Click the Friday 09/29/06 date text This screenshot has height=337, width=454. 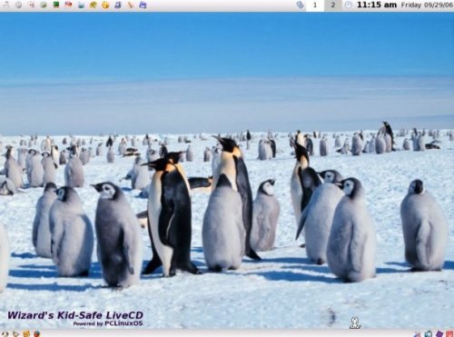pos(427,5)
